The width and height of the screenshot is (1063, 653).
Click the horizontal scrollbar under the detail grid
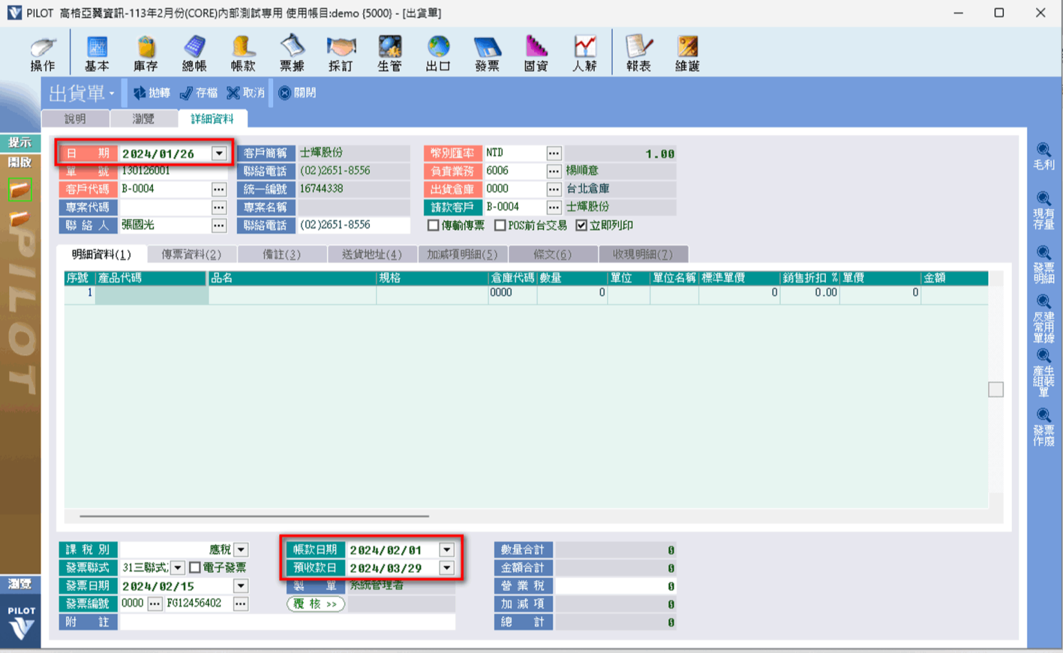point(254,516)
